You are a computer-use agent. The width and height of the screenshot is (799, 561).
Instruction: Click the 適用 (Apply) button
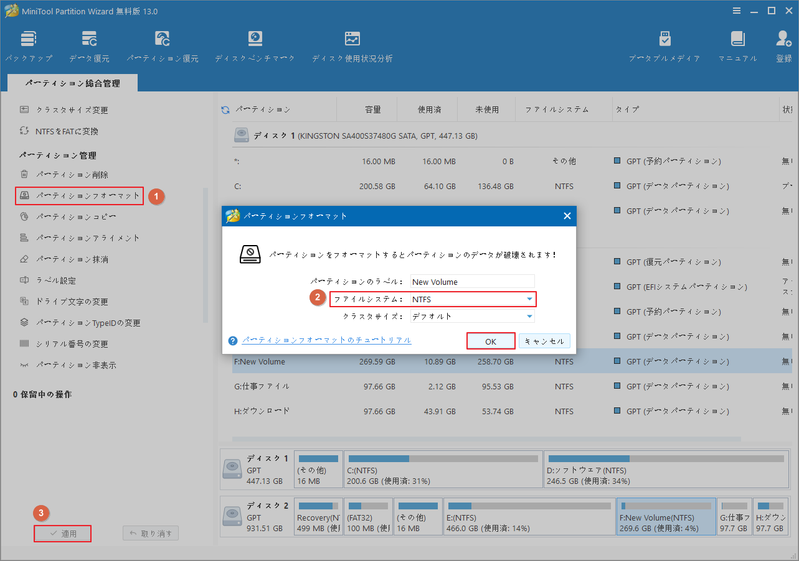62,533
